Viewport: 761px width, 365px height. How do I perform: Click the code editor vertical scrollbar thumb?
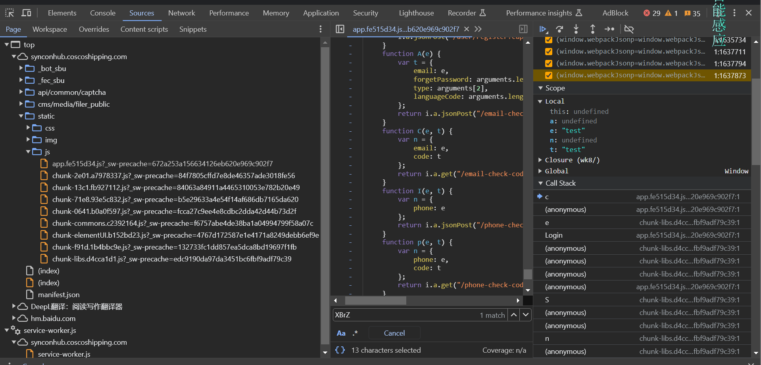528,274
